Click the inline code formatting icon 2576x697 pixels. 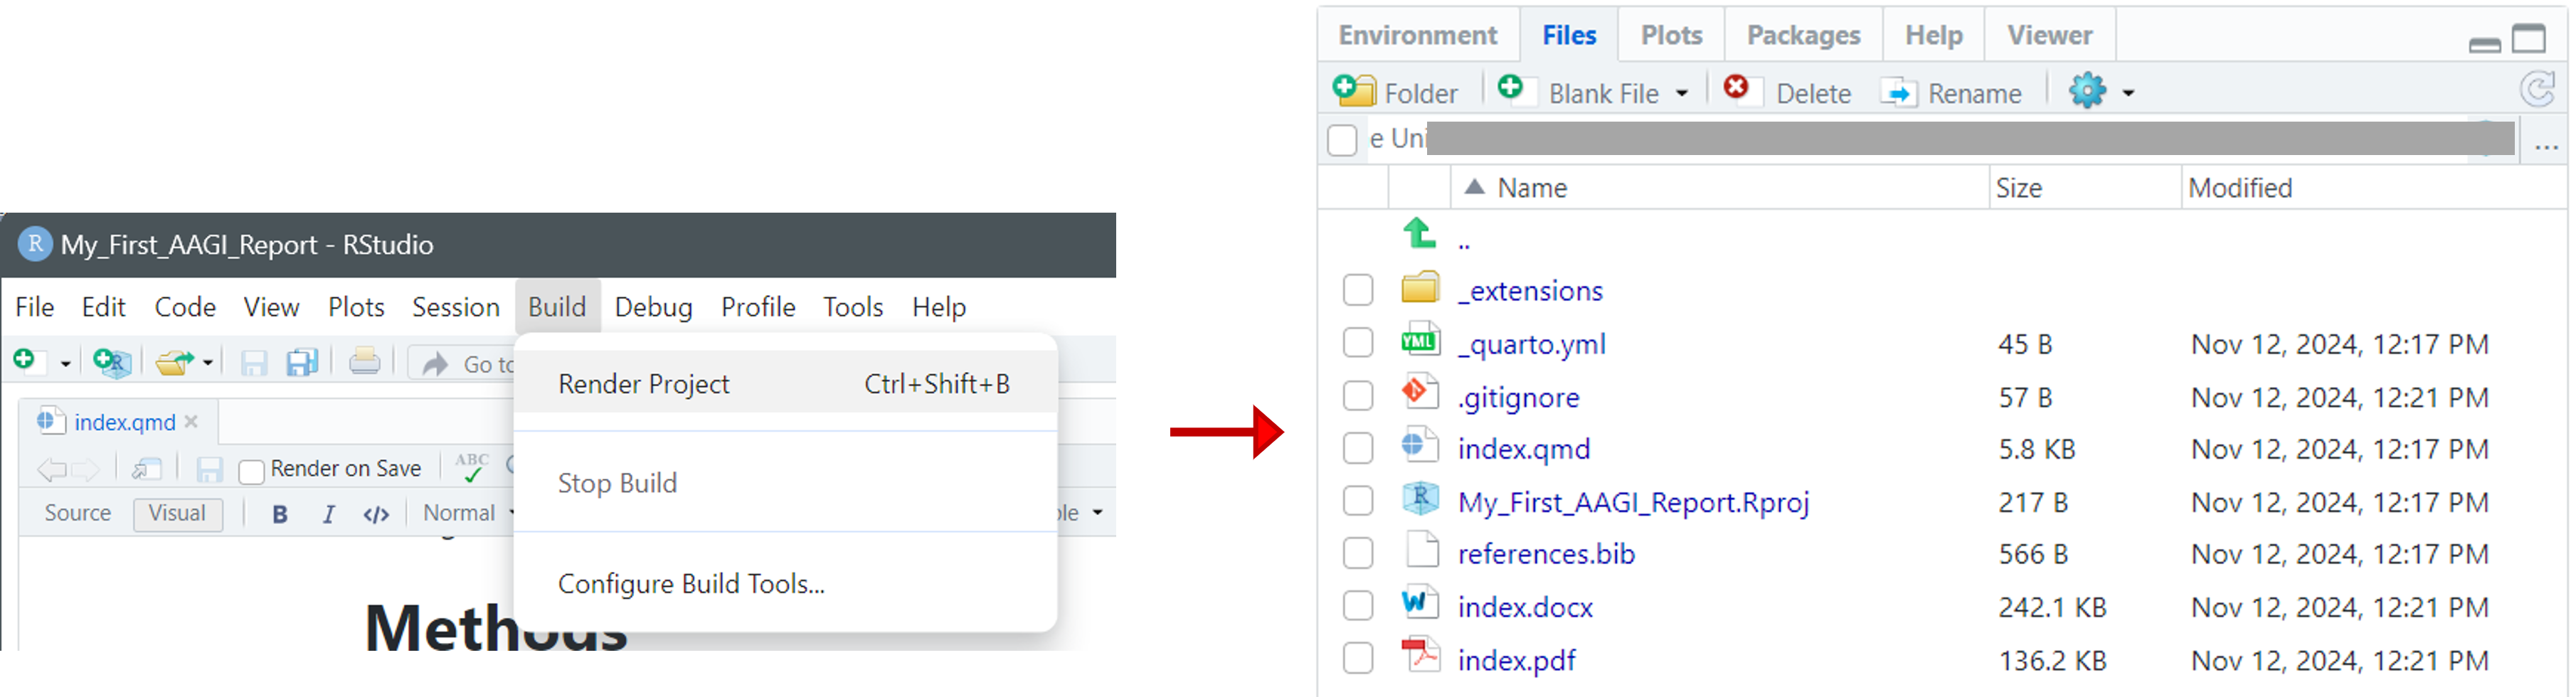(376, 514)
